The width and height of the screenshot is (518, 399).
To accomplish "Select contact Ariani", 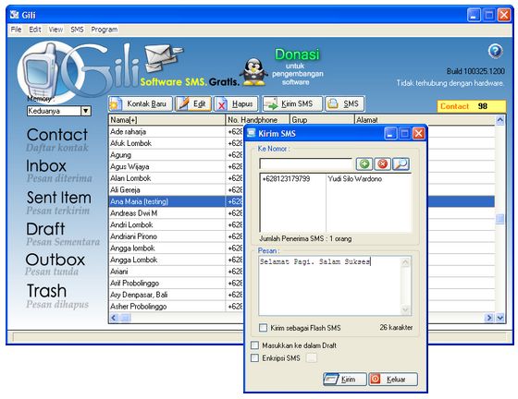I will tap(166, 272).
